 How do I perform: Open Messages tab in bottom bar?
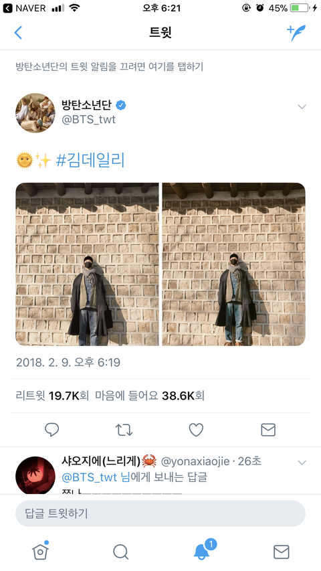[x=282, y=552]
